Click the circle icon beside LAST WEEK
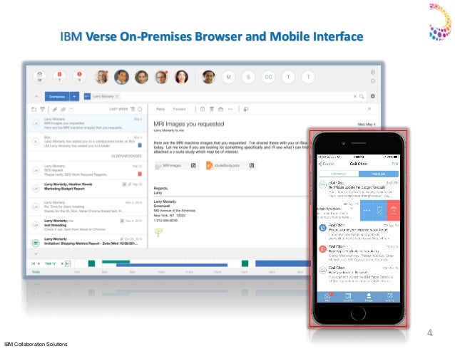 coord(140,109)
